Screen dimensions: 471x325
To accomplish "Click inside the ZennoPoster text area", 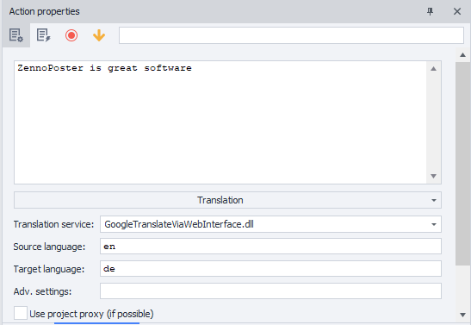I will pos(220,122).
